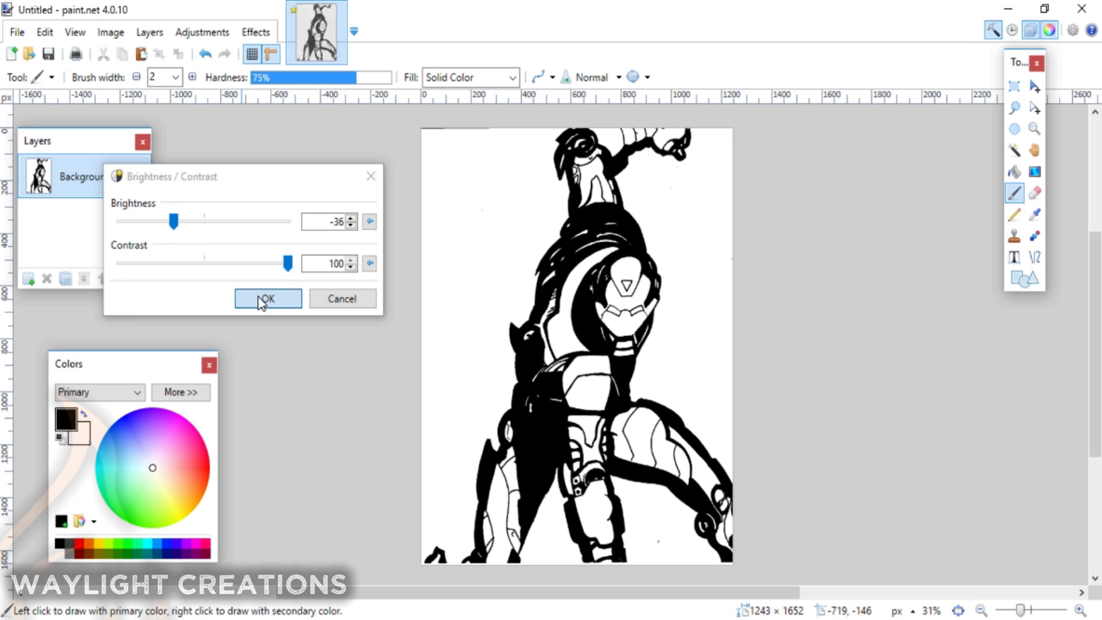Select the Rectangle Select tool
This screenshot has height=620, width=1102.
coord(1014,86)
